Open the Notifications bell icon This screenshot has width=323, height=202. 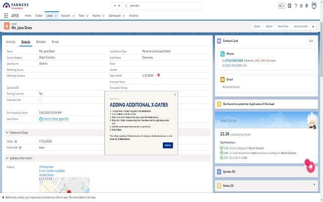(x=307, y=6)
